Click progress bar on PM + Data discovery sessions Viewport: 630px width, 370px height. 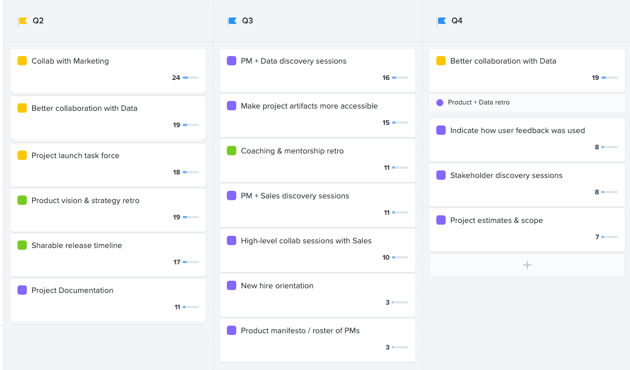click(x=400, y=78)
